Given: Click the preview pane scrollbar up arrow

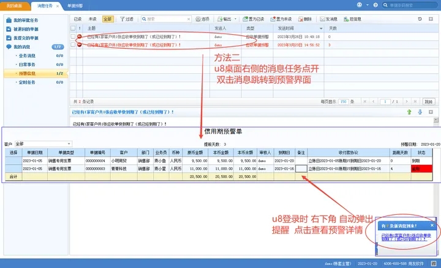Looking at the screenshot, I should (x=435, y=120).
